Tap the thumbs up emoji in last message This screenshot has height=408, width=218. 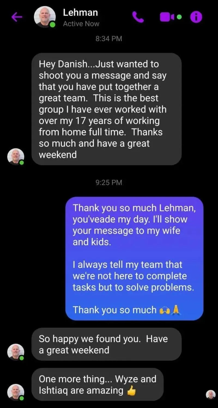132,391
